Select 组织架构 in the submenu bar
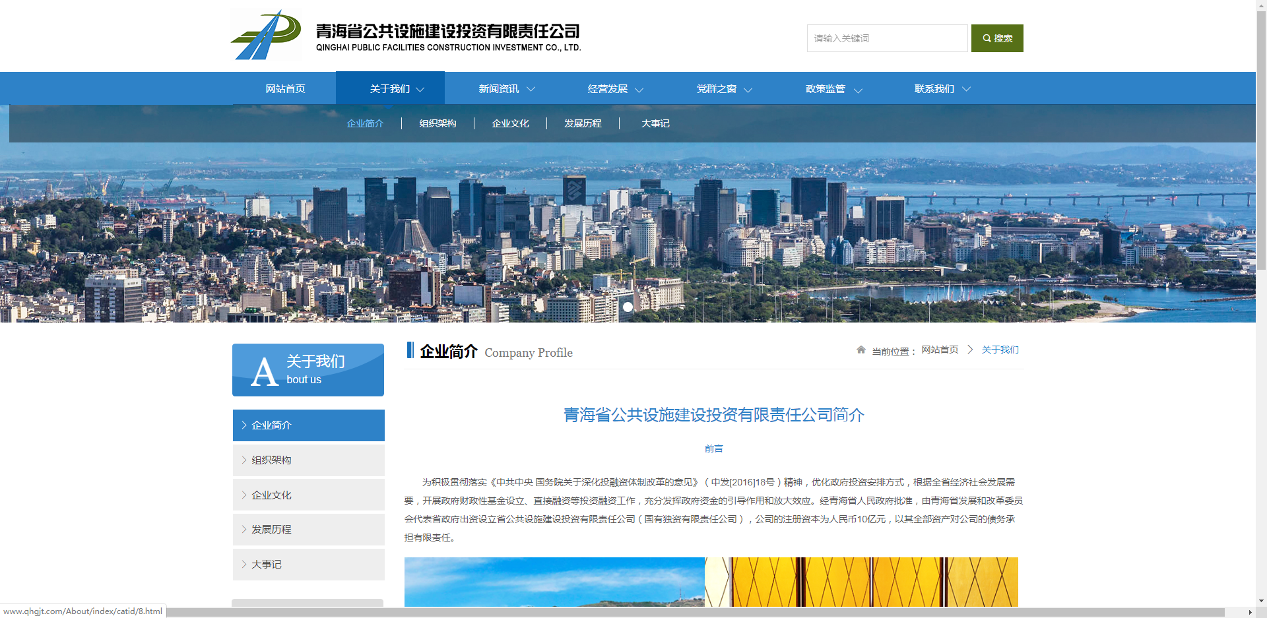The height and width of the screenshot is (618, 1267). (438, 123)
